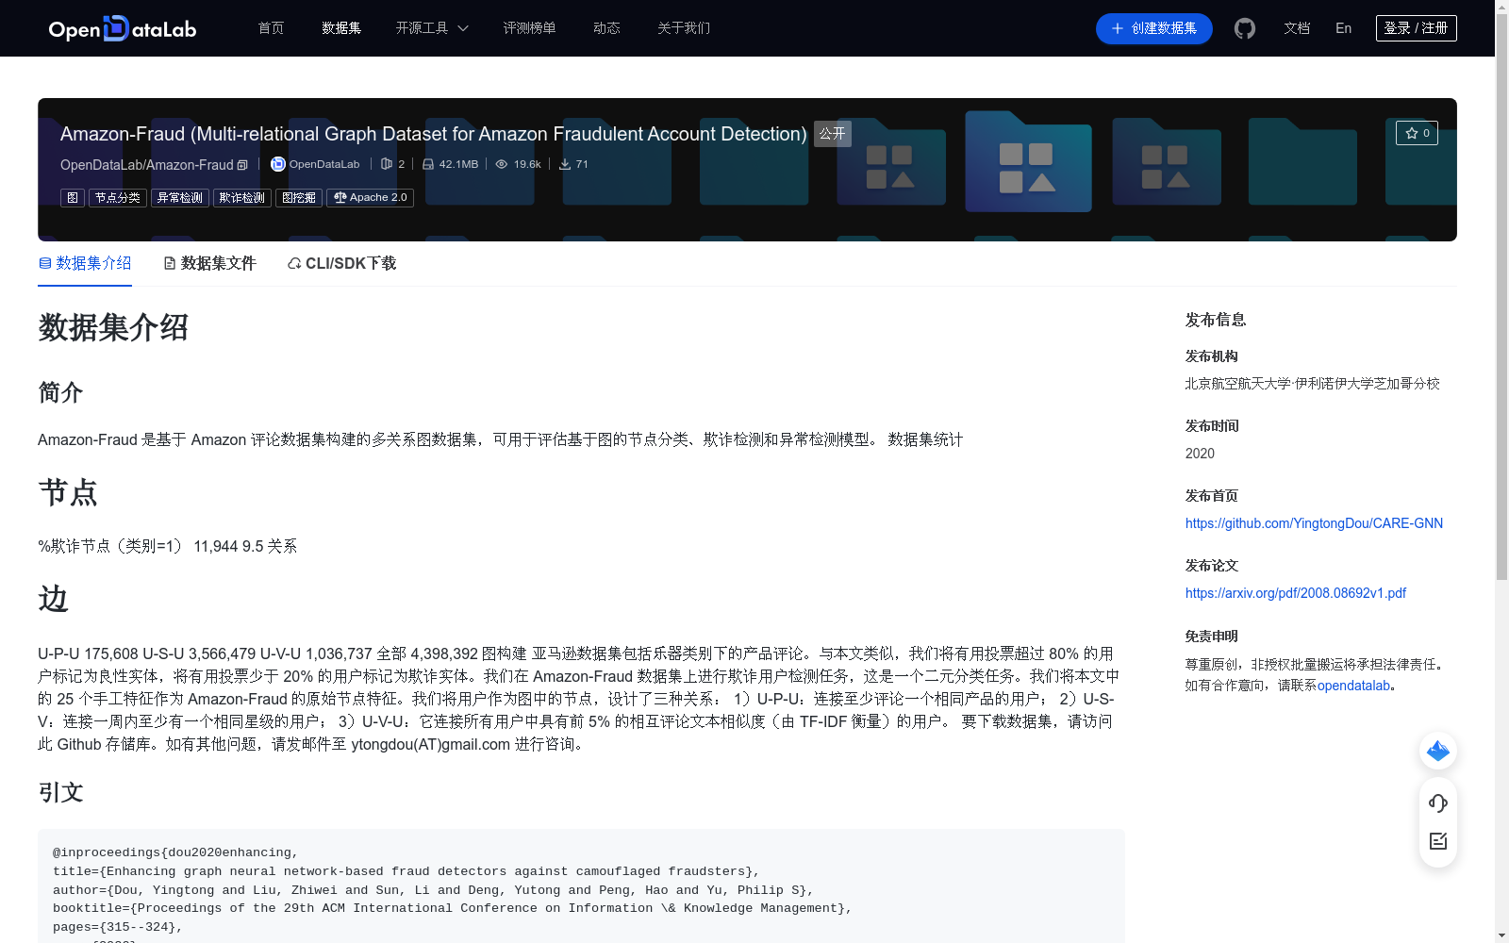Open the GitHub icon in the navbar
1509x943 pixels.
coord(1245,28)
